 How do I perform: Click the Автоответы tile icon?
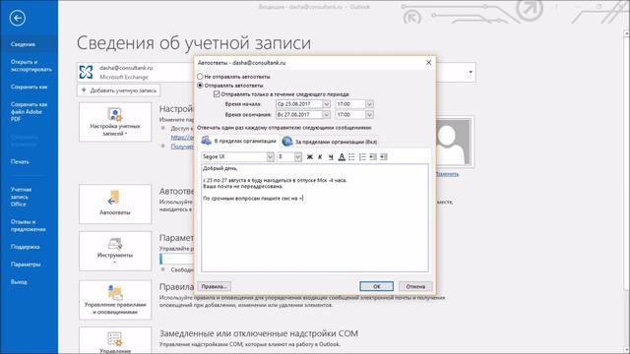(x=114, y=198)
